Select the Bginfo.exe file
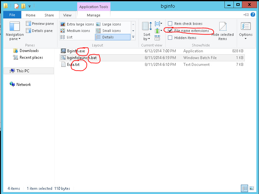The height and width of the screenshot is (194, 259). coord(152,51)
